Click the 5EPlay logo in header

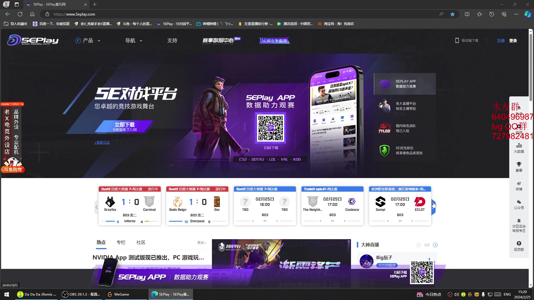point(33,40)
